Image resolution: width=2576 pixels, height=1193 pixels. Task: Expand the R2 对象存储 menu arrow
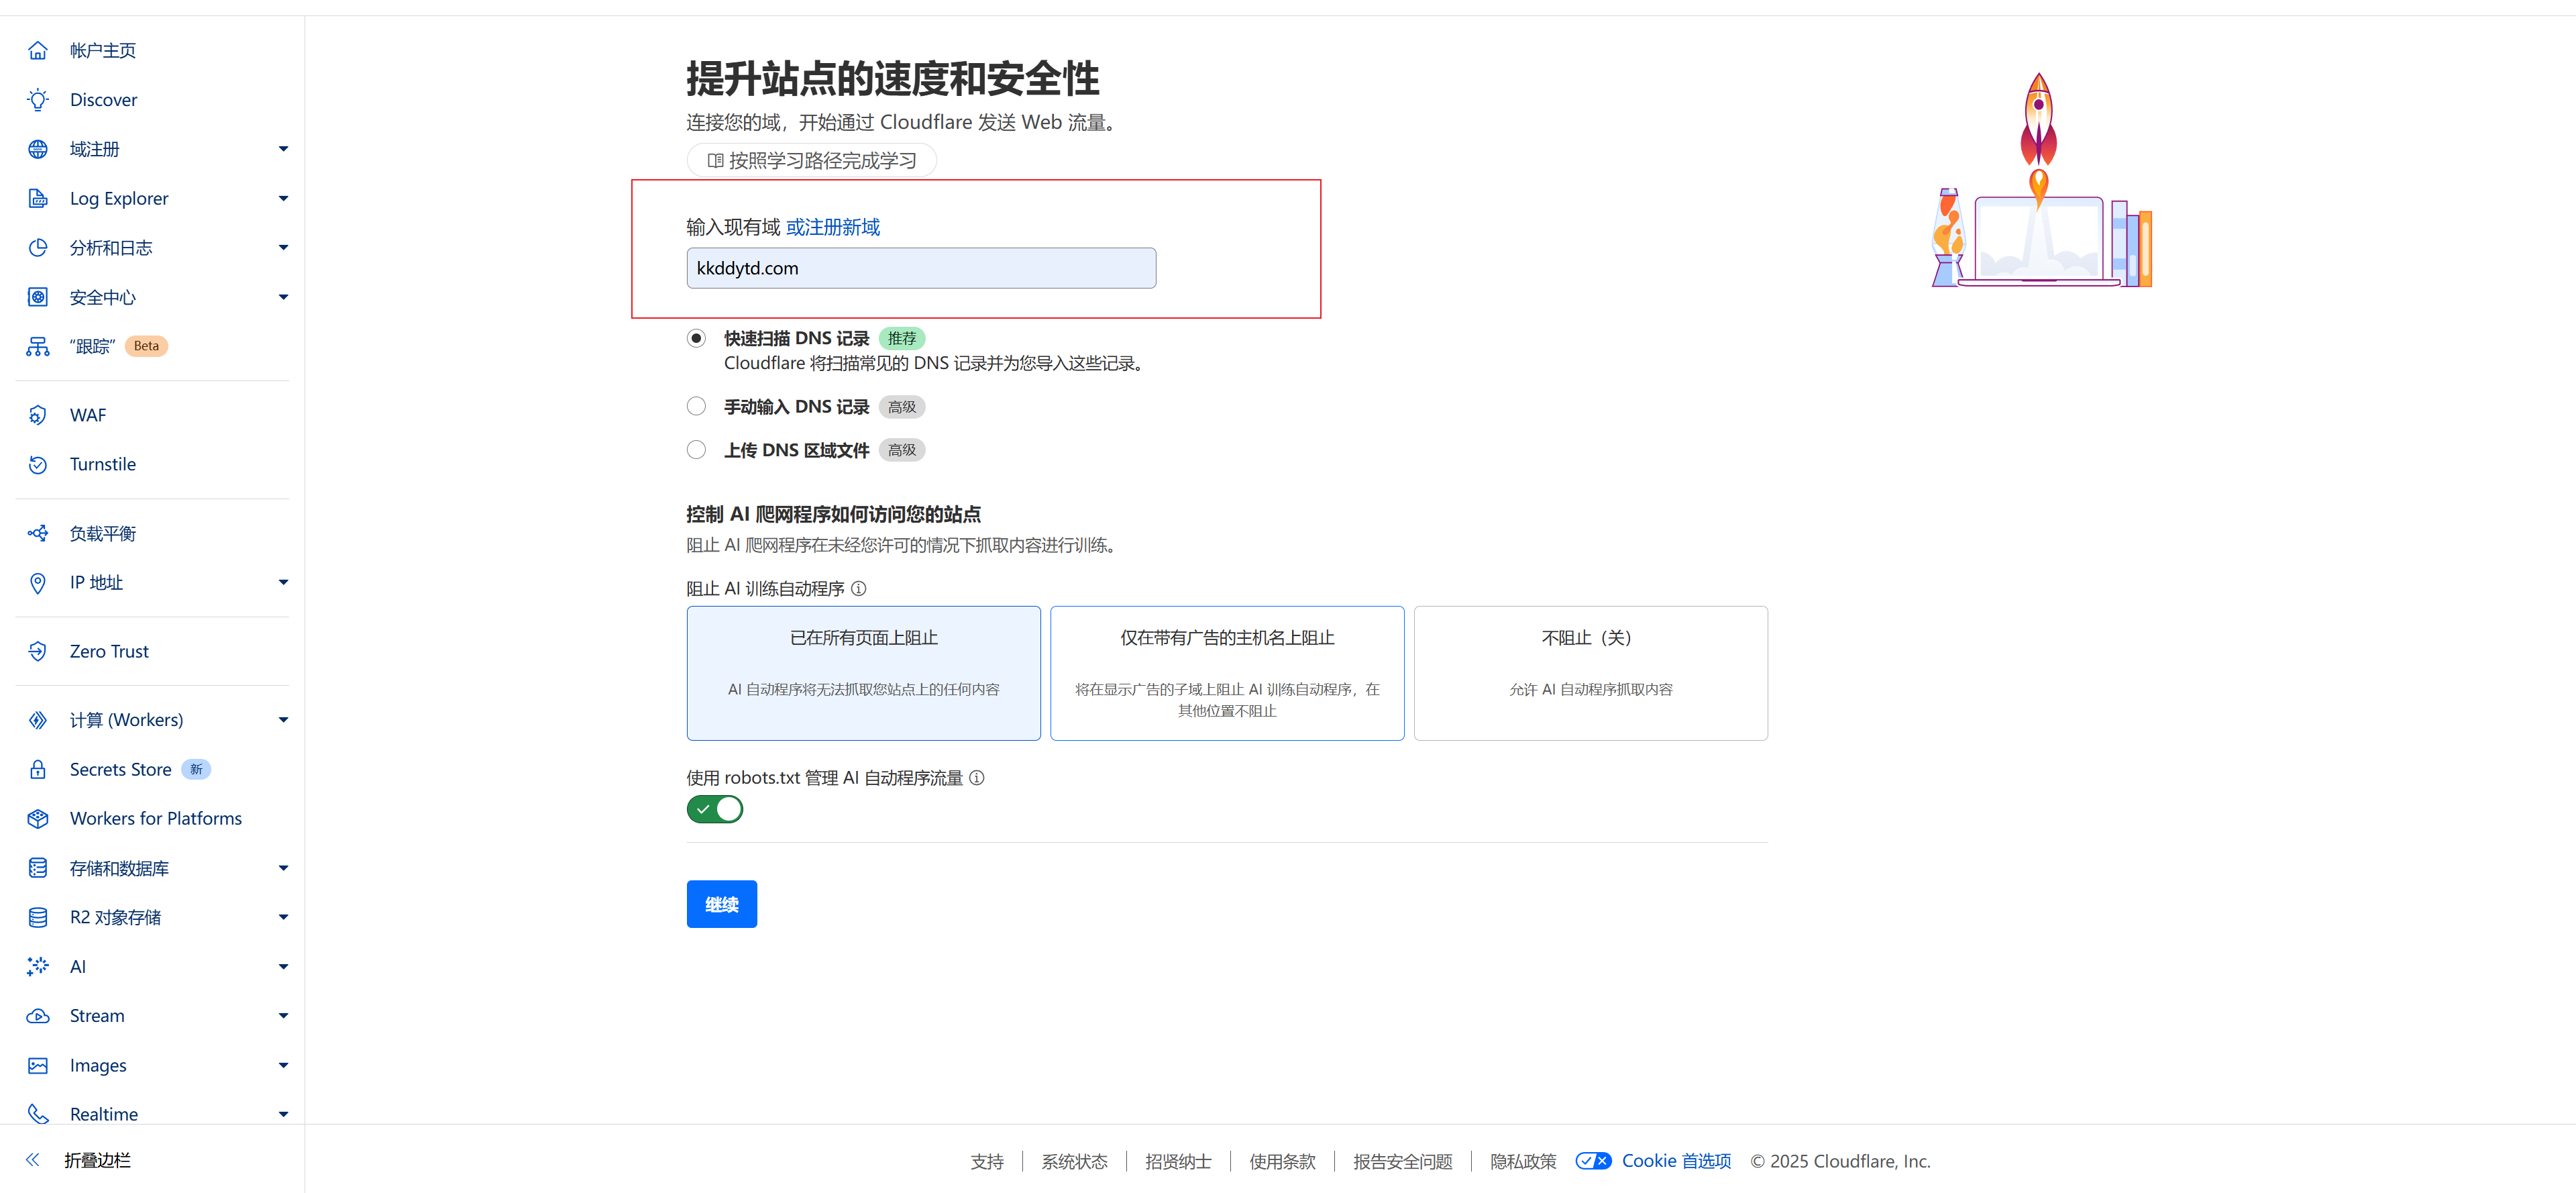tap(283, 917)
